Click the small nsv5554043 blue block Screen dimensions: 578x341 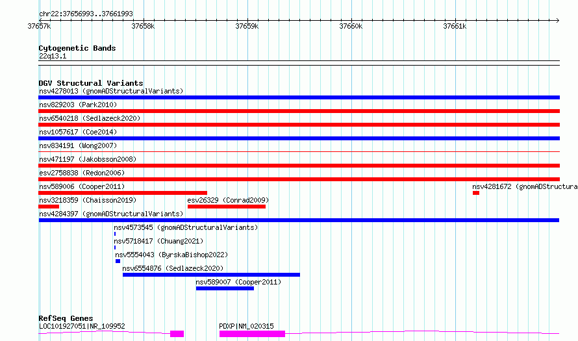coord(118,261)
